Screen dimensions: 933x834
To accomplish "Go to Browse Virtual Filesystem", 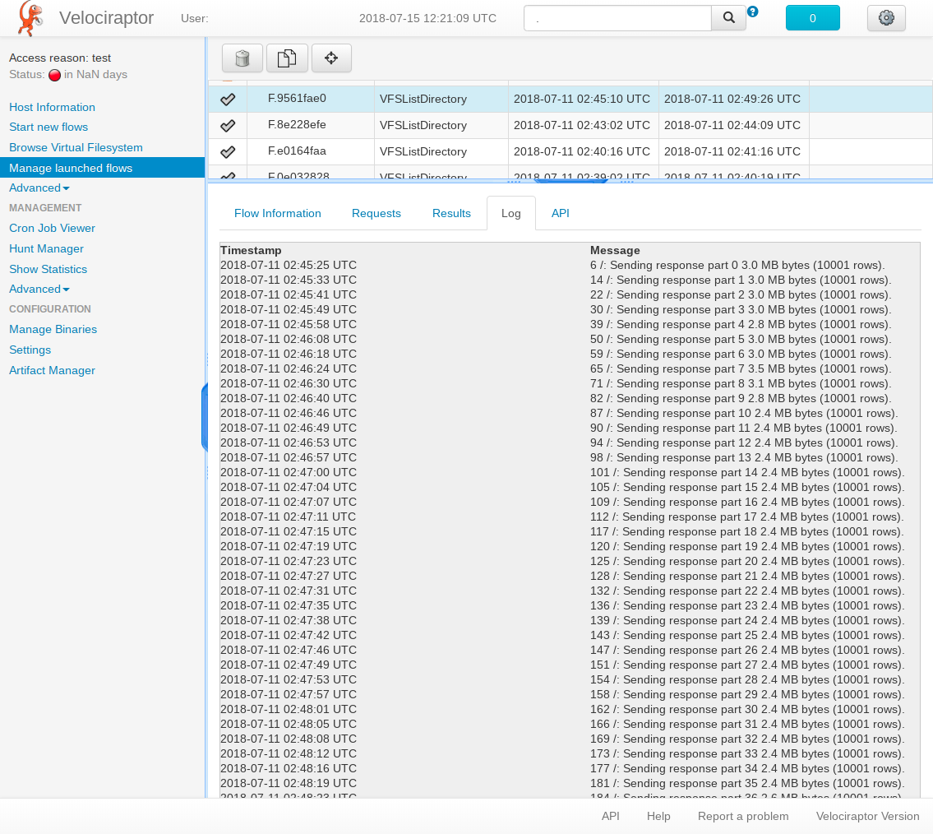I will pyautogui.click(x=76, y=147).
